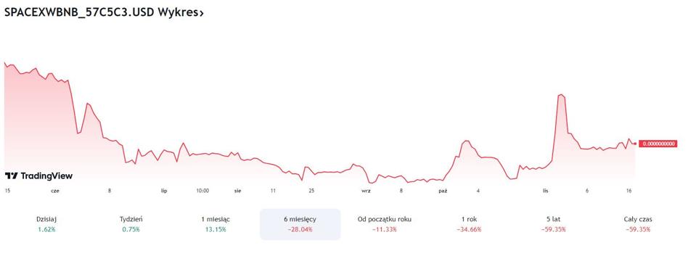Screen dimensions: 688x264
Task: Click the red current price label
Action: (658, 144)
